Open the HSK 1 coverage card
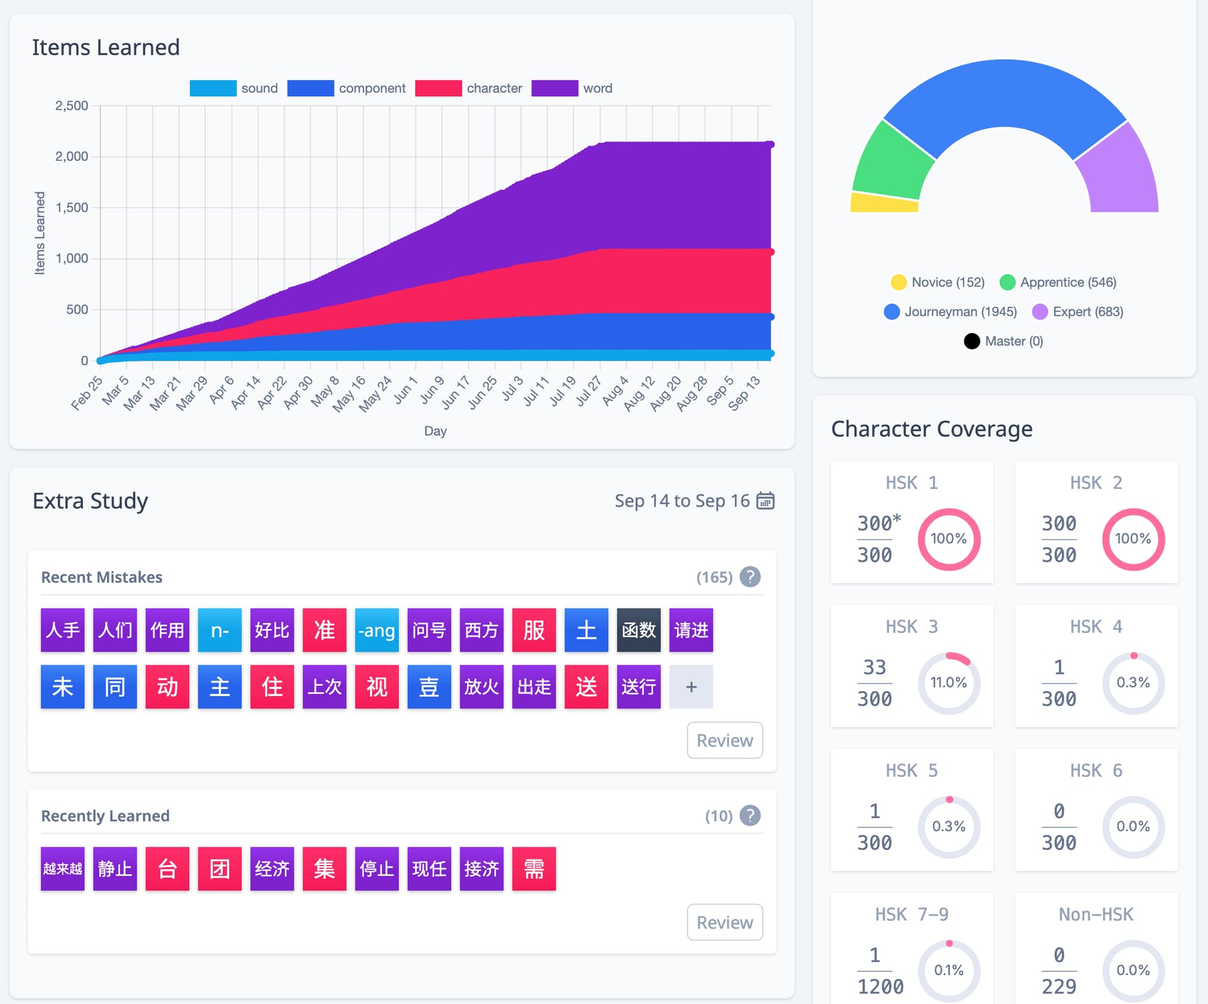1208x1004 pixels. 912,522
